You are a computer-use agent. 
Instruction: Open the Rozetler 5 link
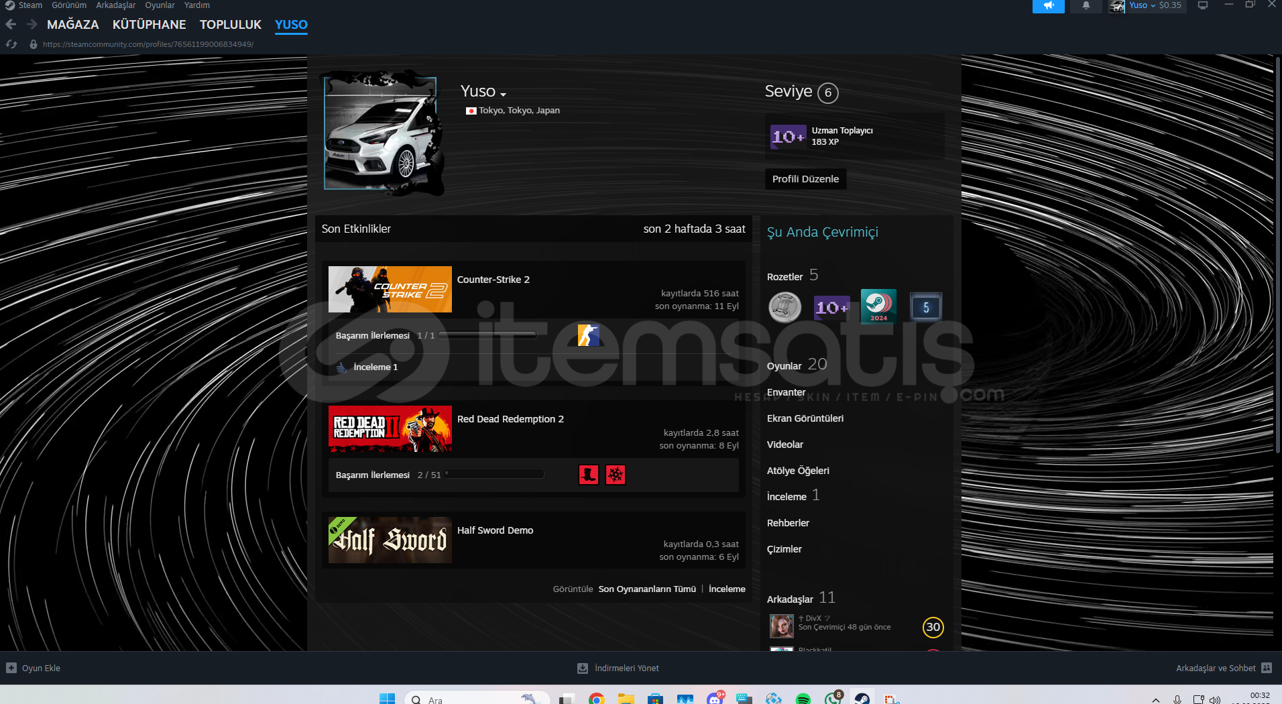point(793,276)
